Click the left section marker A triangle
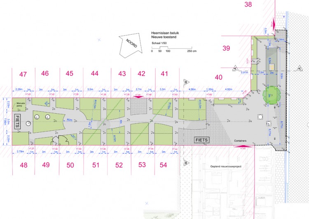Screen dimensions: 309x219 pos(235,68)
